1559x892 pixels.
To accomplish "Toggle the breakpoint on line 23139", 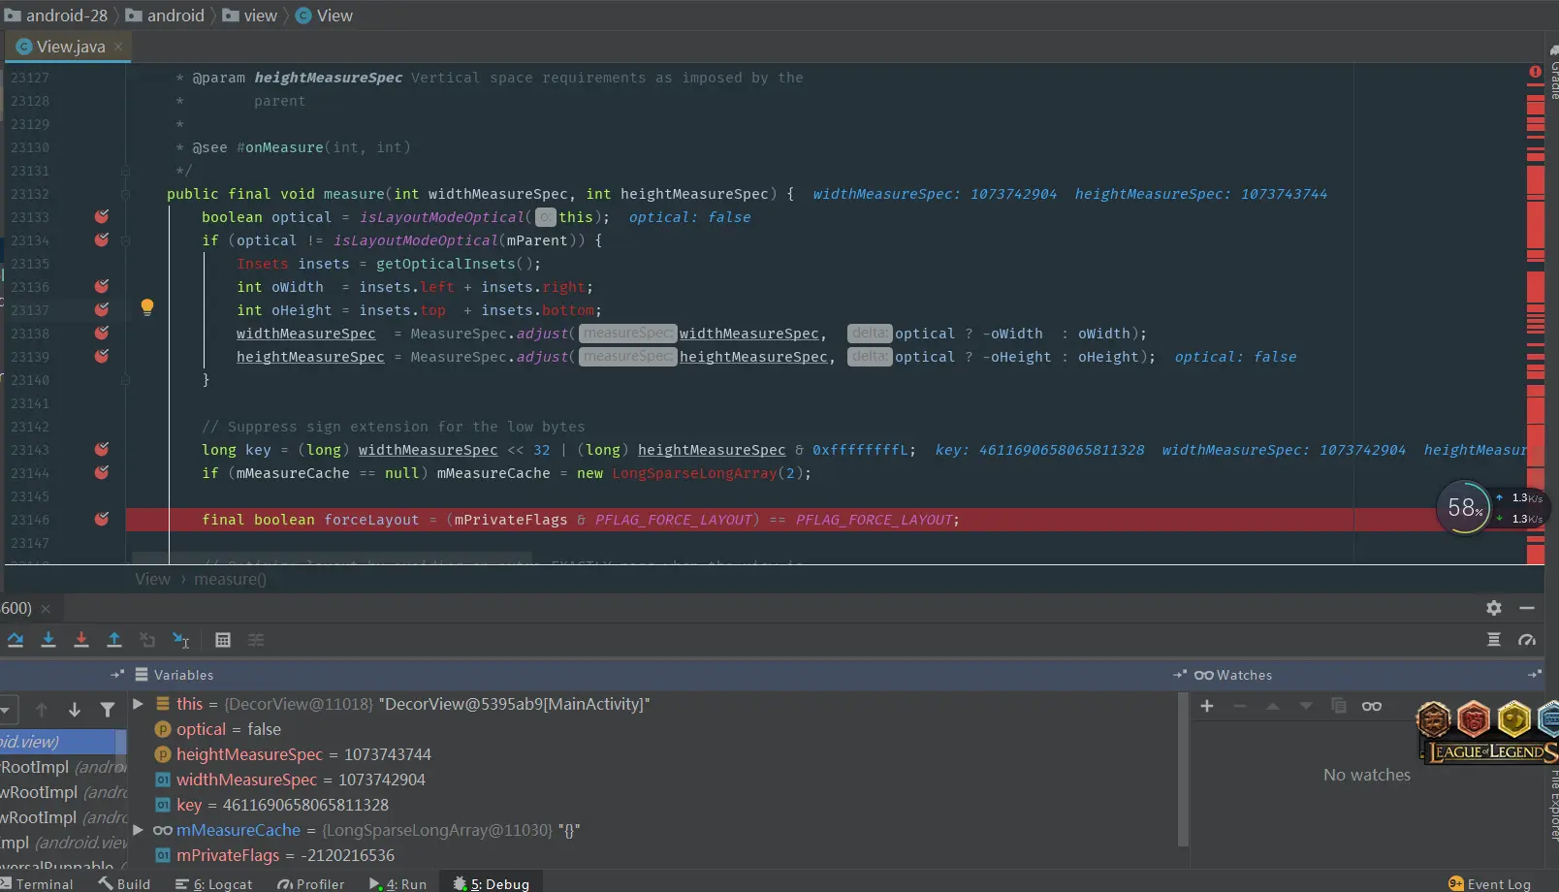I will (101, 356).
